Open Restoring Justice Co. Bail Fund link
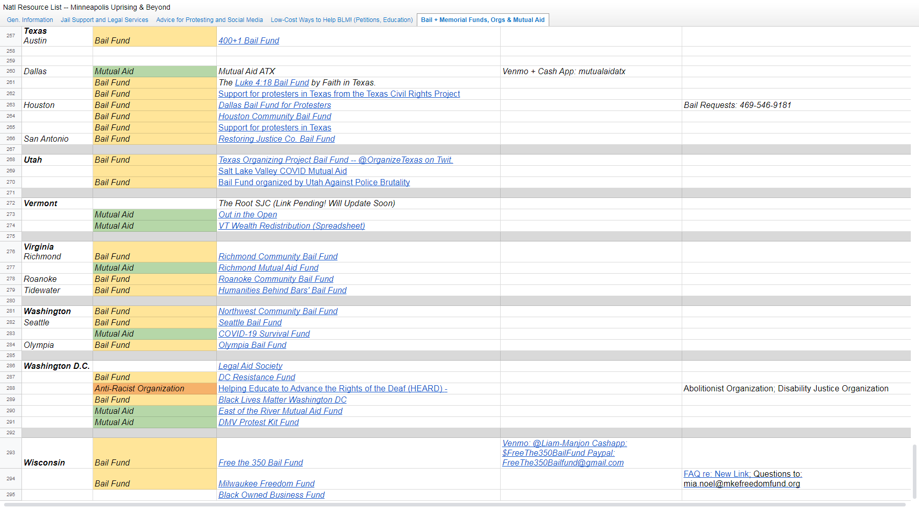Image resolution: width=919 pixels, height=509 pixels. click(x=277, y=139)
